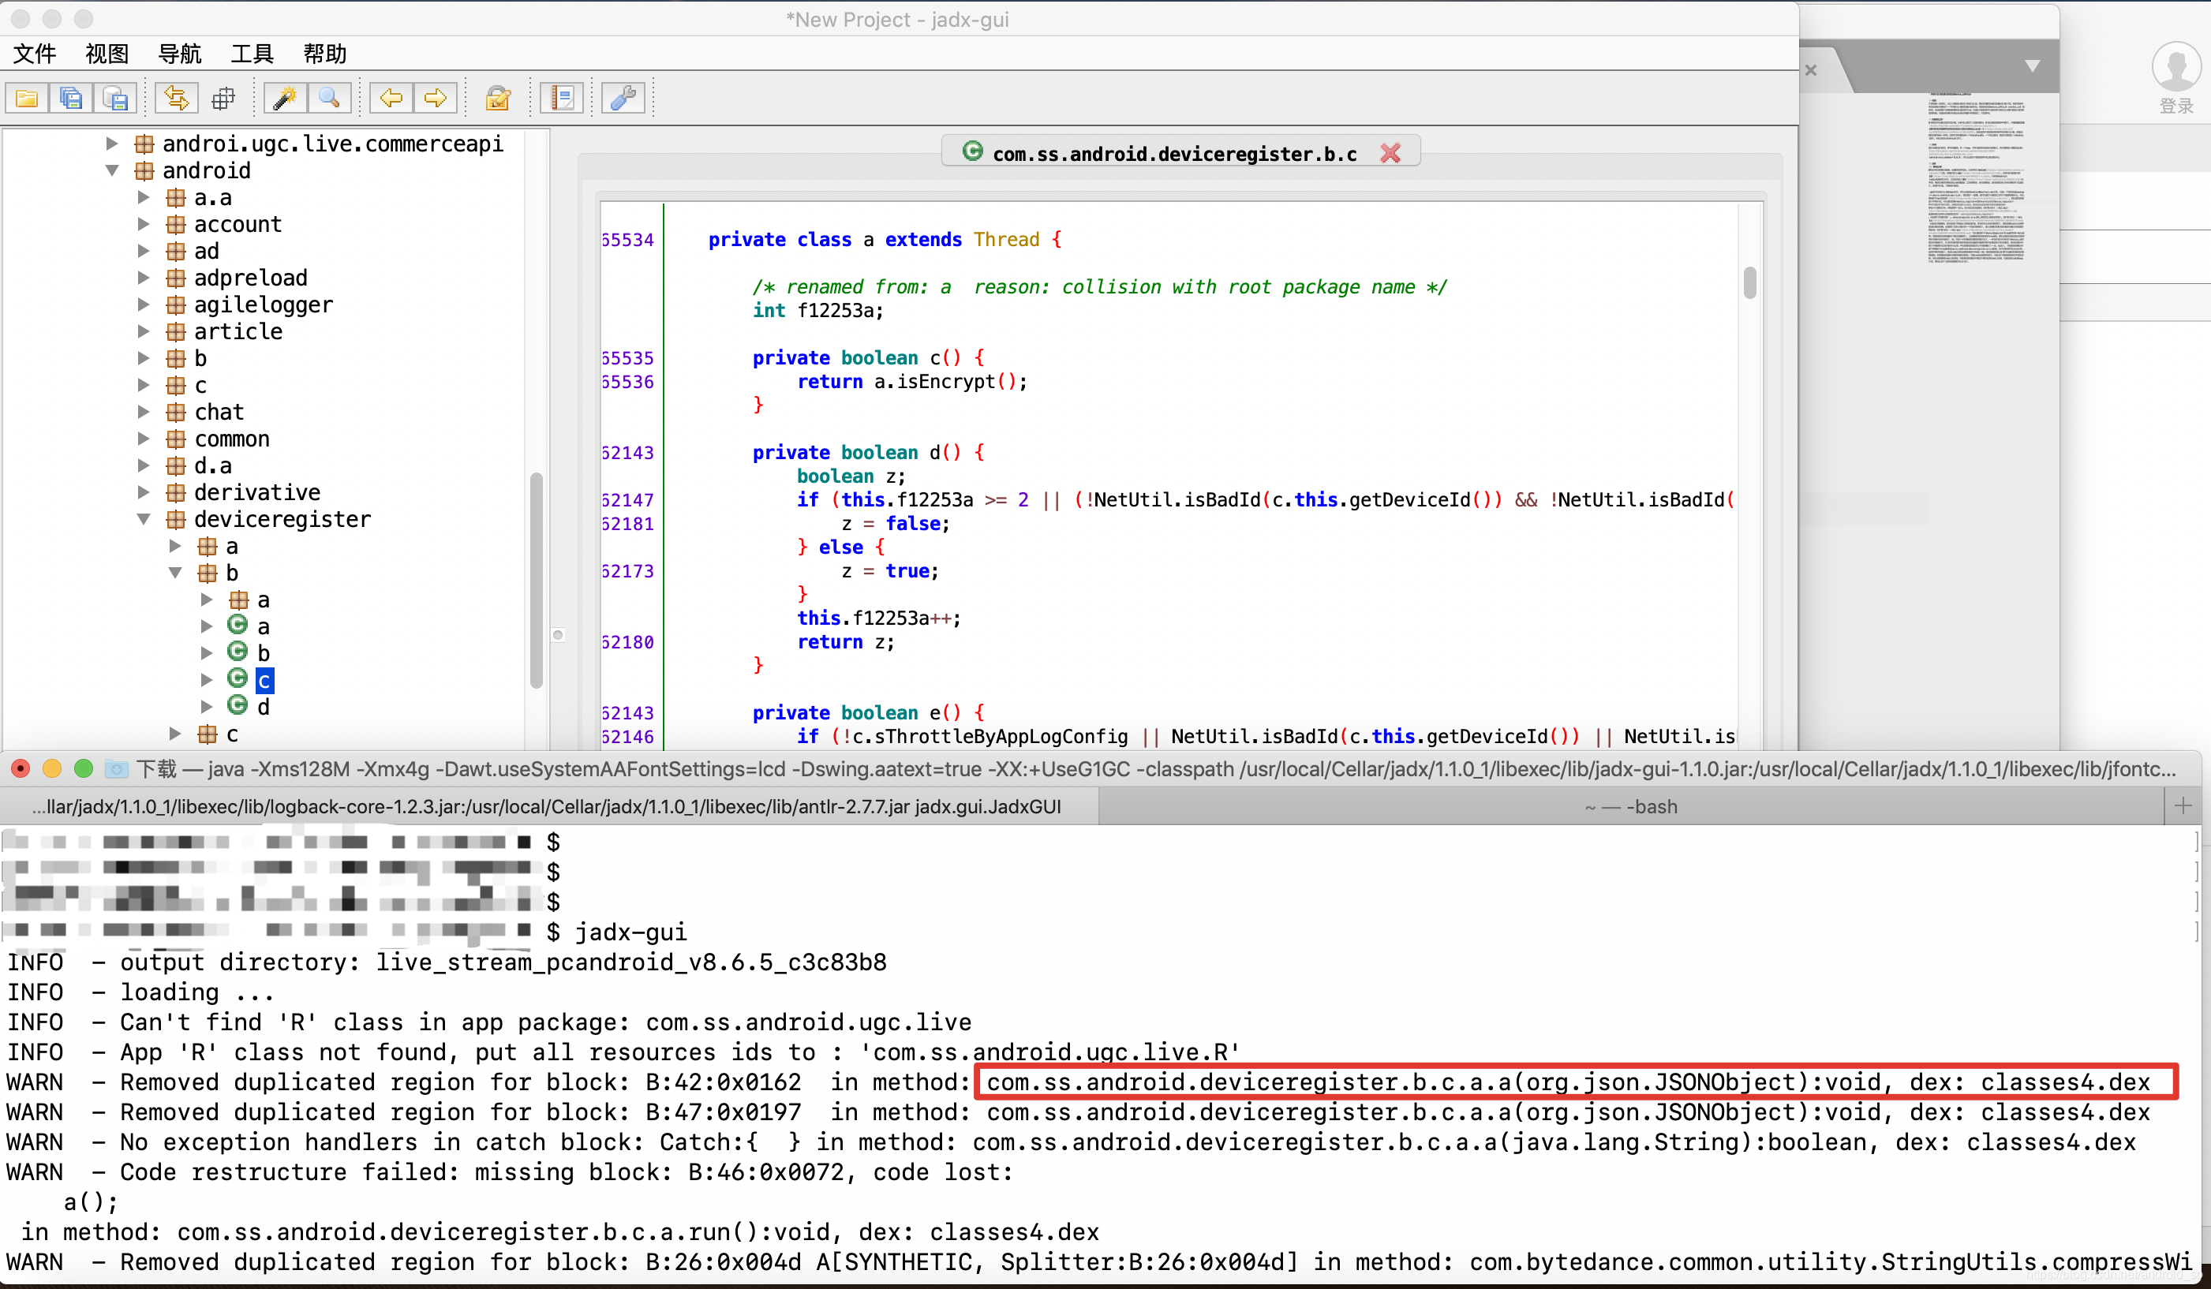Click the export project disk icon
Viewport: 2211px width, 1289px height.
(115, 98)
